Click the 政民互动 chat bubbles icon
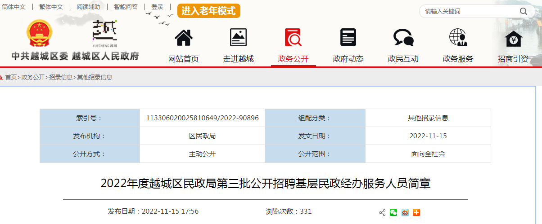This screenshot has width=542, height=224. (403, 38)
